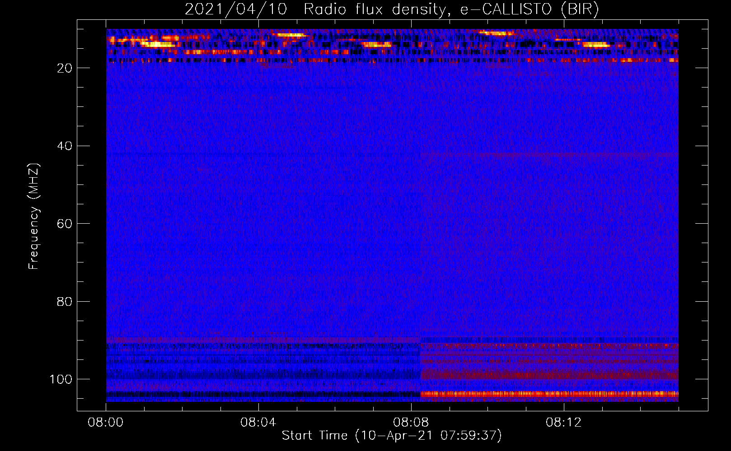Click the '08:12' time tick label
This screenshot has width=731, height=451.
tap(563, 423)
